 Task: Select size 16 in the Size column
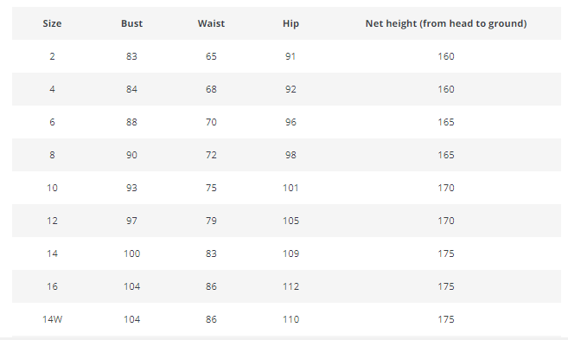pos(52,286)
